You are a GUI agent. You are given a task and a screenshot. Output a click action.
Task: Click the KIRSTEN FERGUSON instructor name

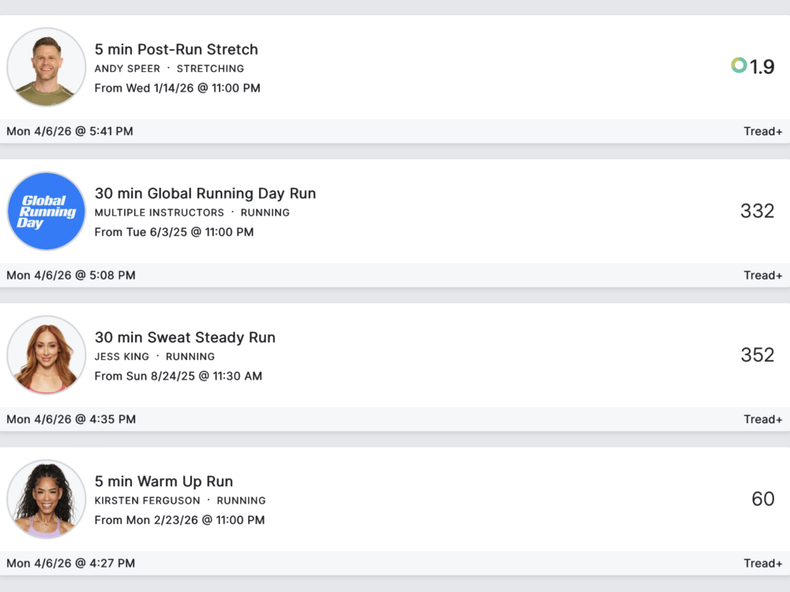[x=147, y=500]
